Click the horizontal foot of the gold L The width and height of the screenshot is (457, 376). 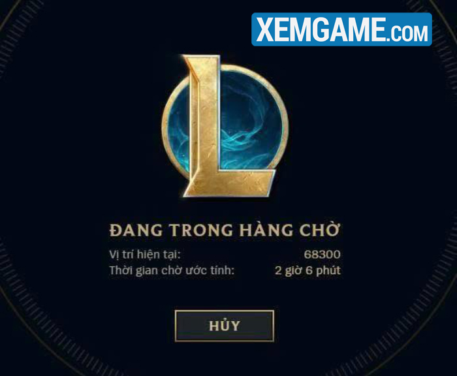pos(232,182)
